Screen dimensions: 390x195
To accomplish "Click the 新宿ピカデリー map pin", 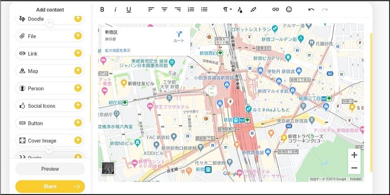I will pyautogui.click(x=288, y=58).
